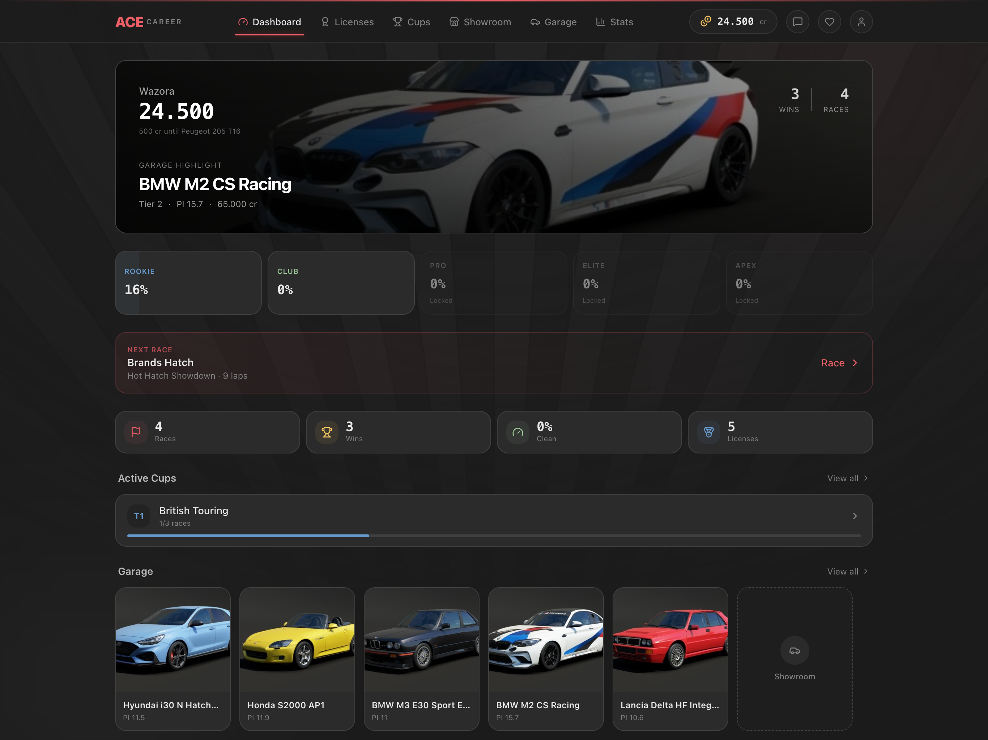Viewport: 988px width, 740px height.
Task: Click the coin icon in the credits pill
Action: click(705, 21)
